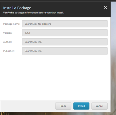Click into the Author text field
Screen dimensions: 116x115
(65, 42)
